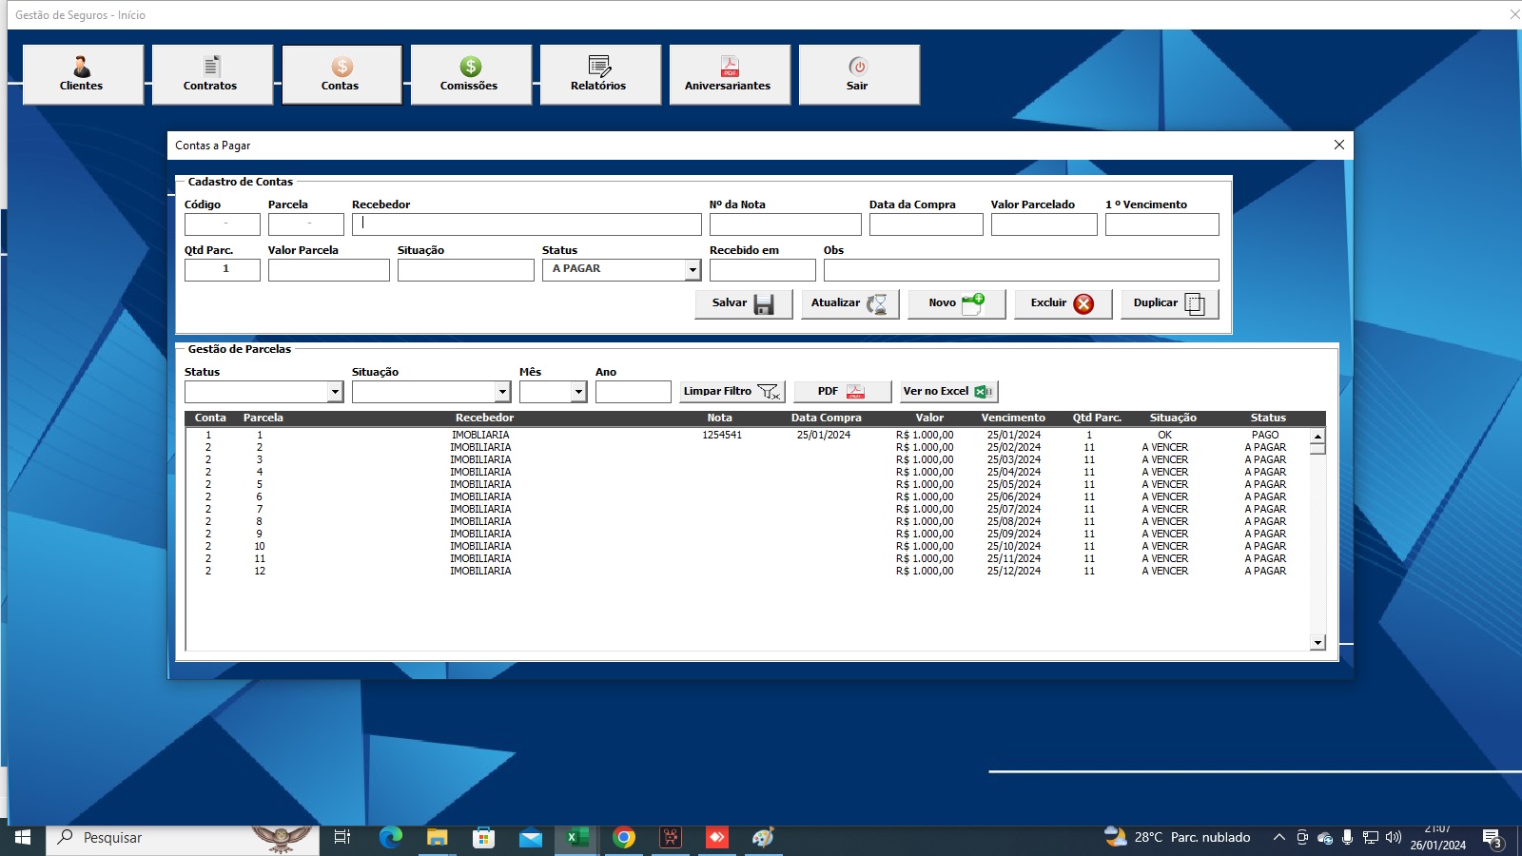The width and height of the screenshot is (1522, 856).
Task: Open File Explorer from the taskbar
Action: pos(437,837)
